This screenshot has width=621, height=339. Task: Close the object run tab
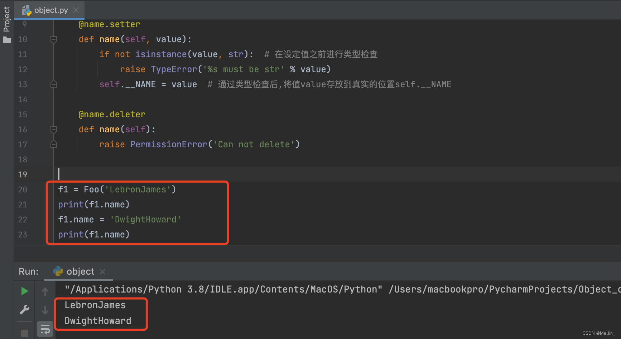pyautogui.click(x=102, y=272)
